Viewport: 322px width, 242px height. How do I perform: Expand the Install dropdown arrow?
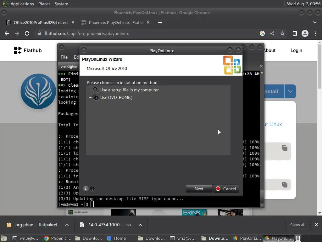290,91
